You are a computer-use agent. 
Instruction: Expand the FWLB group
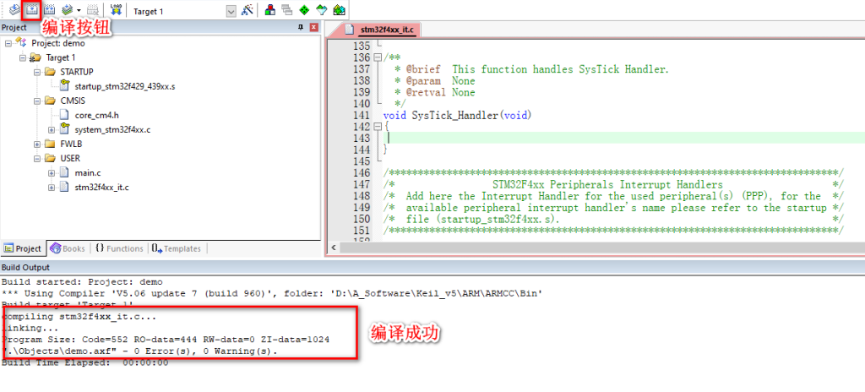[37, 144]
